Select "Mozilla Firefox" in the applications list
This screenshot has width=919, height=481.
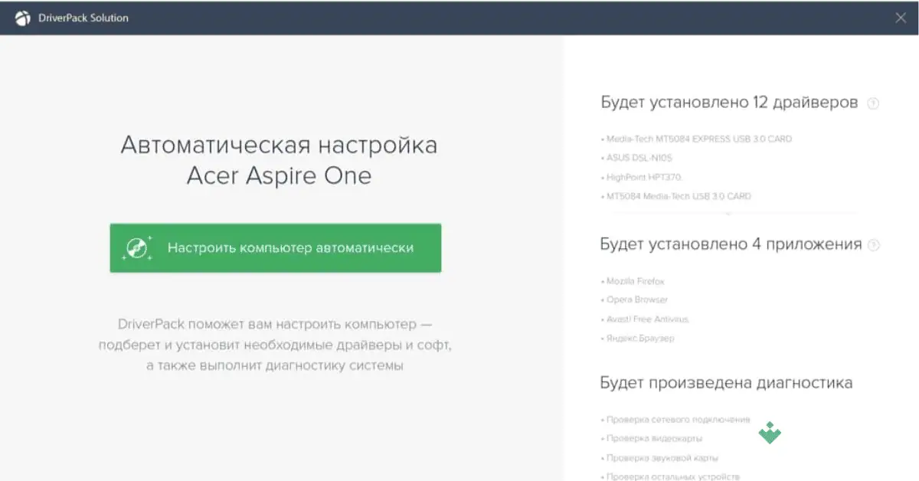(x=634, y=280)
